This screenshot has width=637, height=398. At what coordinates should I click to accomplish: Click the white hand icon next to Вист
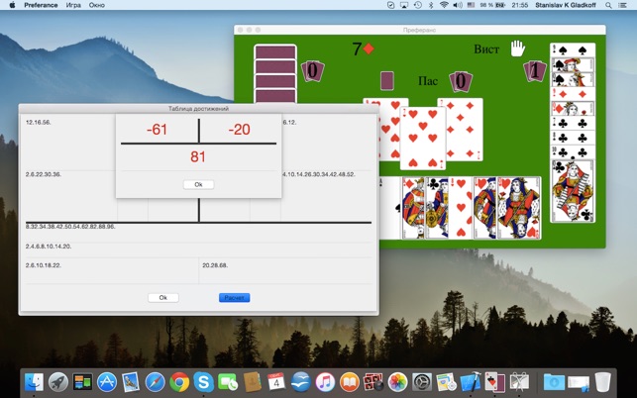click(x=517, y=49)
